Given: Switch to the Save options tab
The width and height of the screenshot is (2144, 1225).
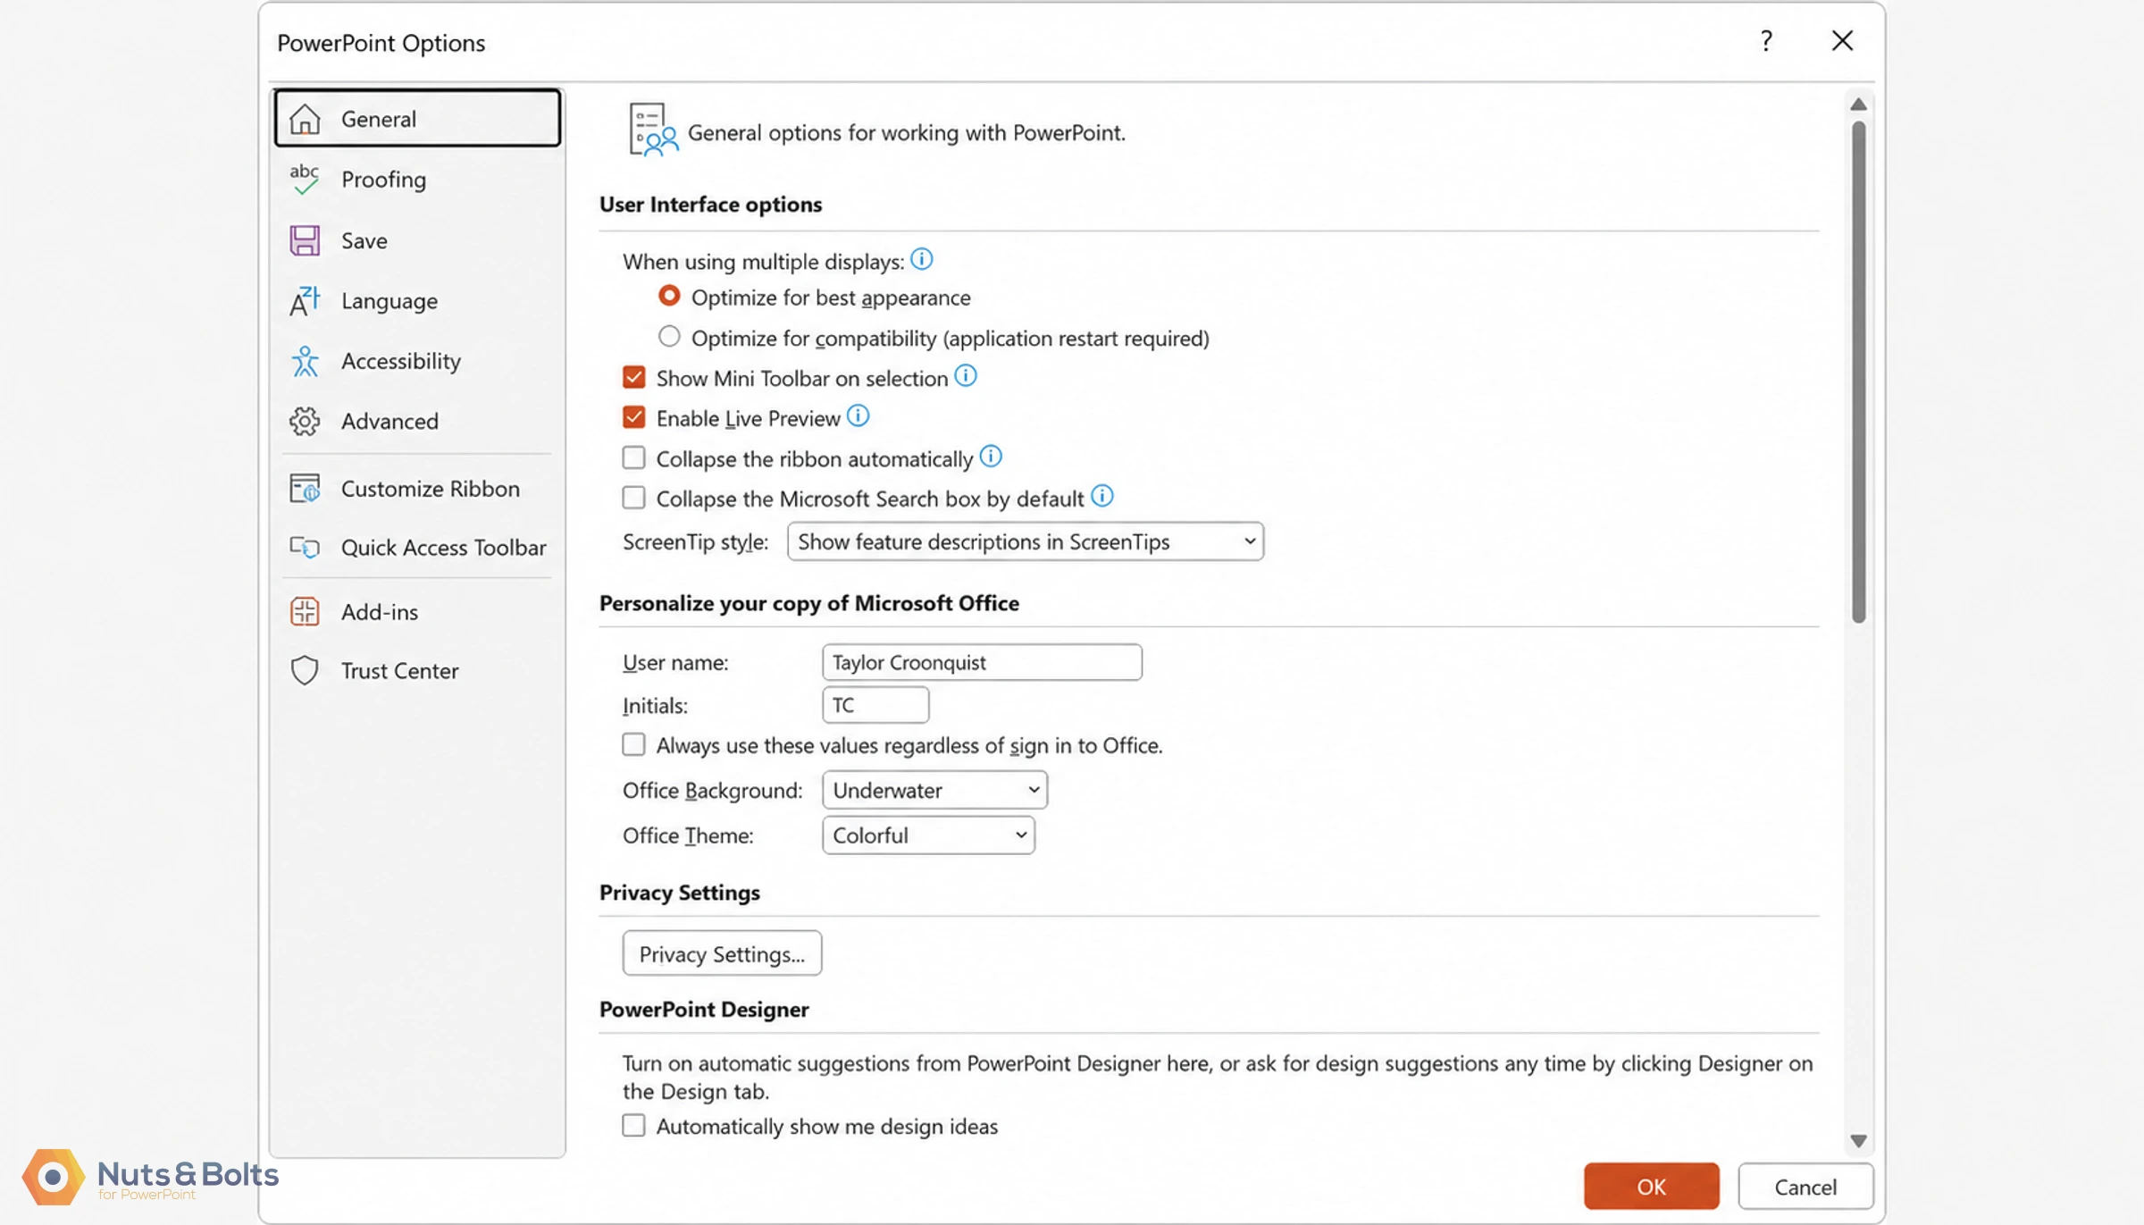Looking at the screenshot, I should [x=417, y=240].
